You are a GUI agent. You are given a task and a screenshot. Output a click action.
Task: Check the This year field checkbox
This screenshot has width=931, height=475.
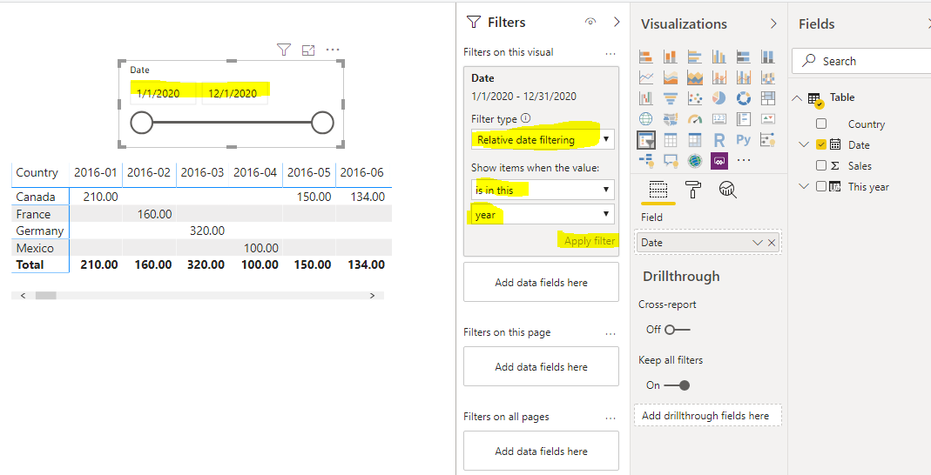pyautogui.click(x=821, y=186)
